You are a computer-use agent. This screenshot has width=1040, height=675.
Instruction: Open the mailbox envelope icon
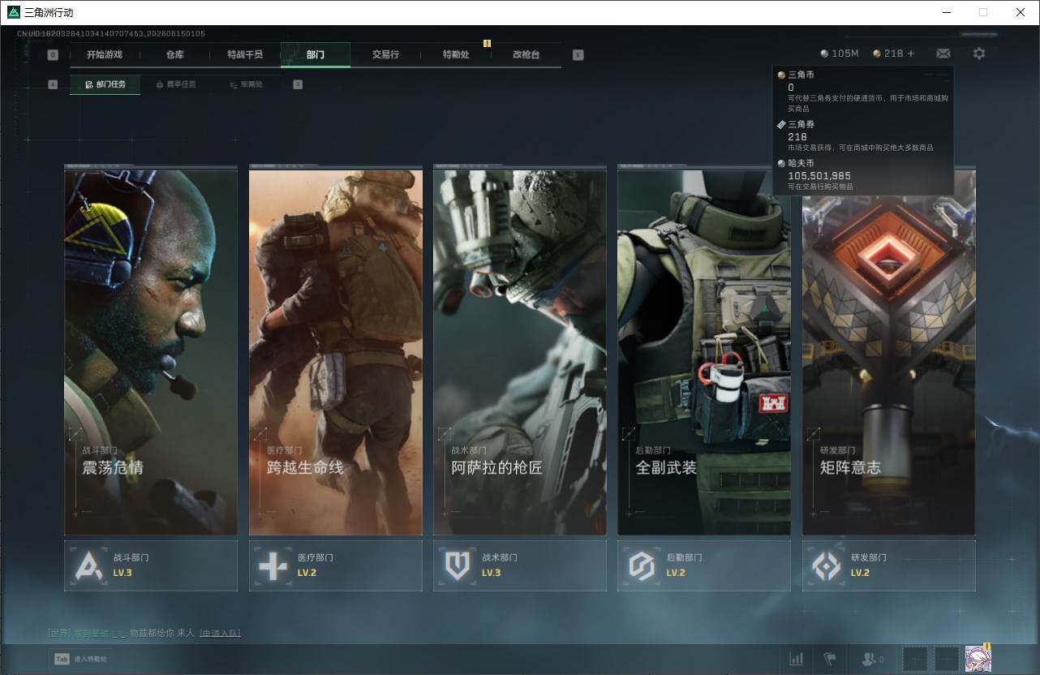click(943, 54)
